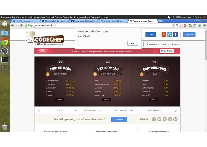Image resolution: width=207 pixels, height=147 pixels.
Task: Reload the page in Chrome
Action: pos(21,26)
